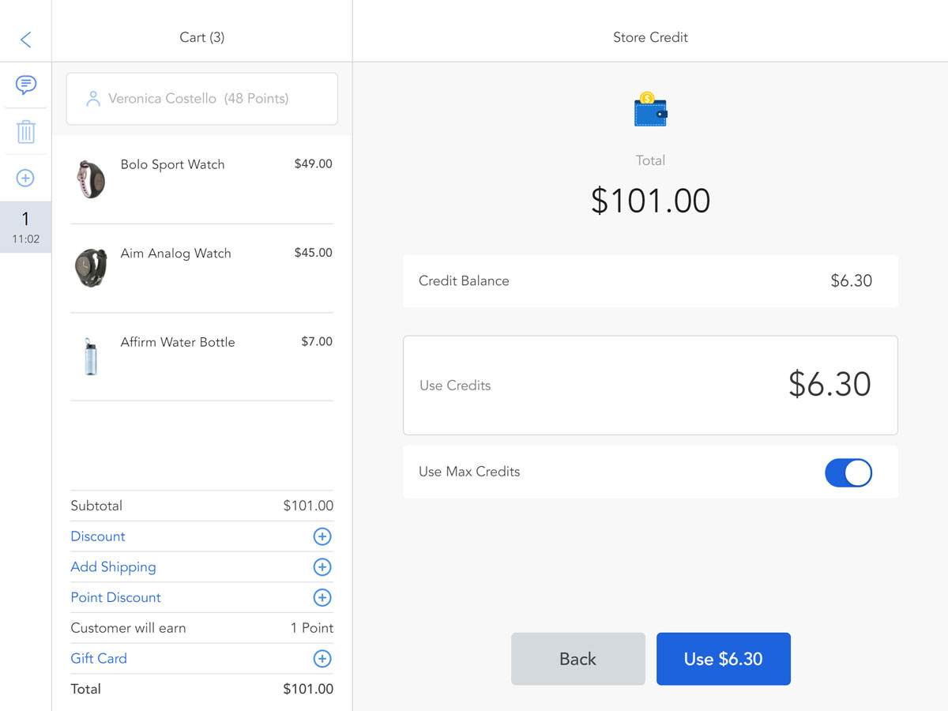Click the Point Discount plus control
The height and width of the screenshot is (711, 948).
[322, 597]
